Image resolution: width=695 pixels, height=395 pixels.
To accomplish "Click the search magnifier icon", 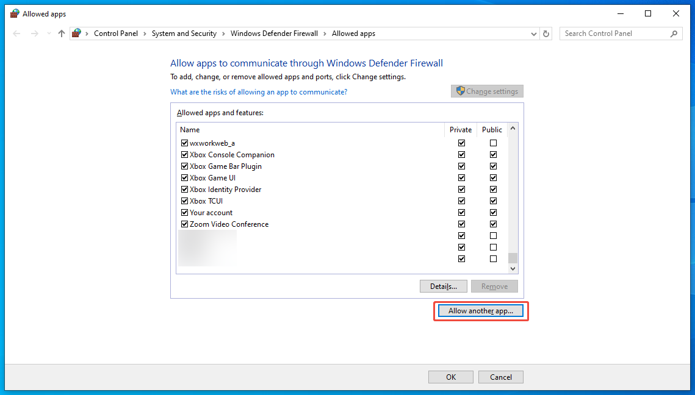I will pyautogui.click(x=674, y=34).
